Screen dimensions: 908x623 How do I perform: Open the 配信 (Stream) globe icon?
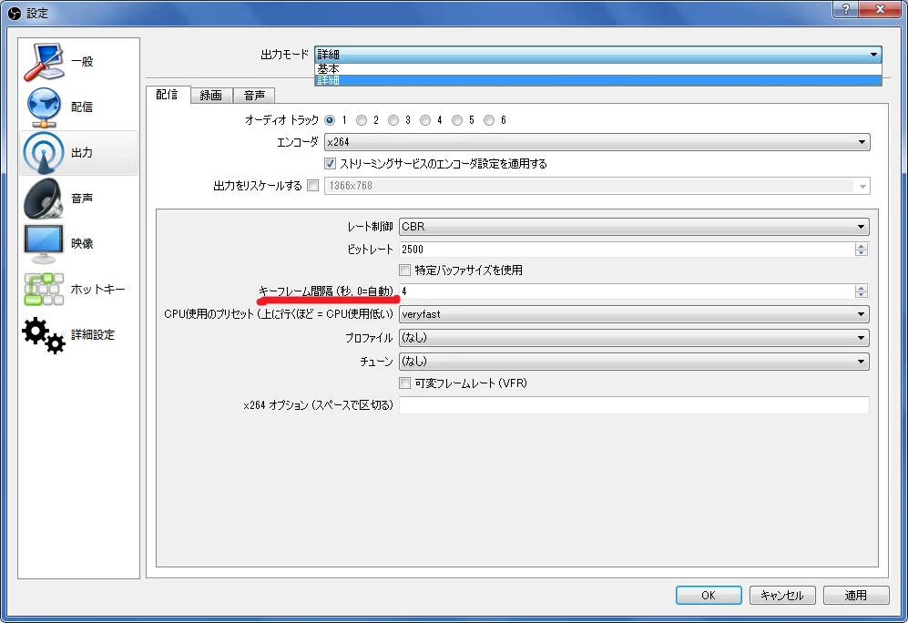[x=44, y=107]
